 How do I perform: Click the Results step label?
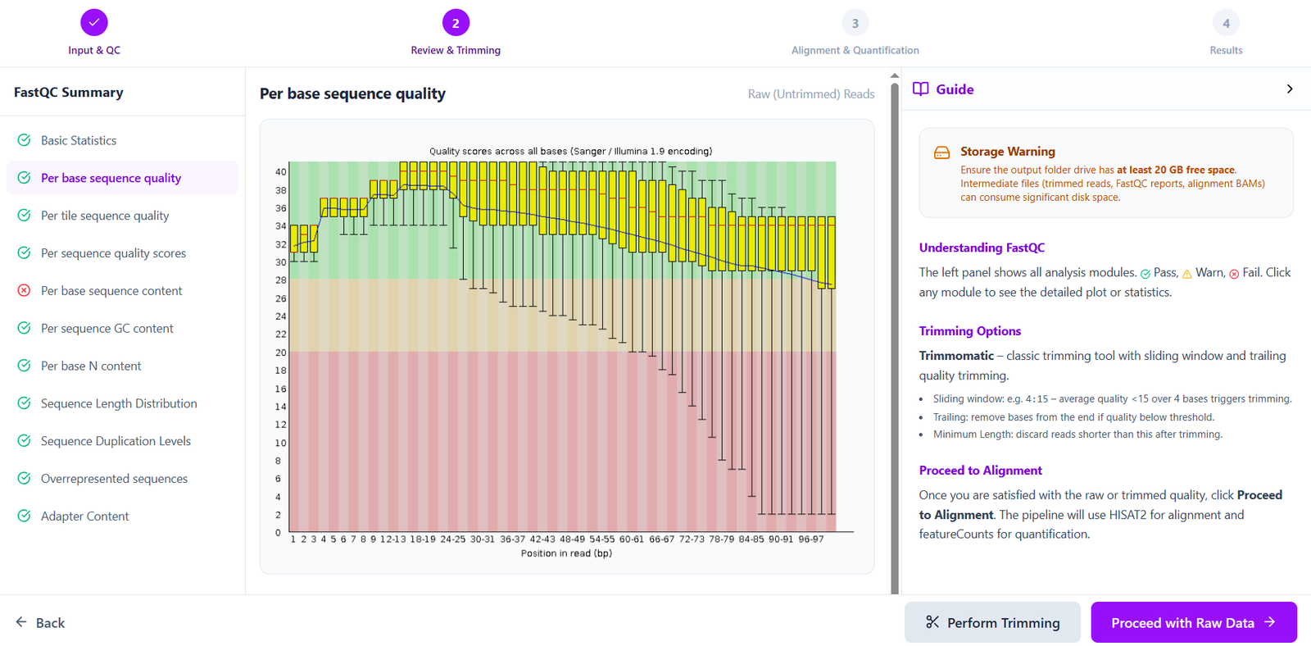click(1226, 50)
